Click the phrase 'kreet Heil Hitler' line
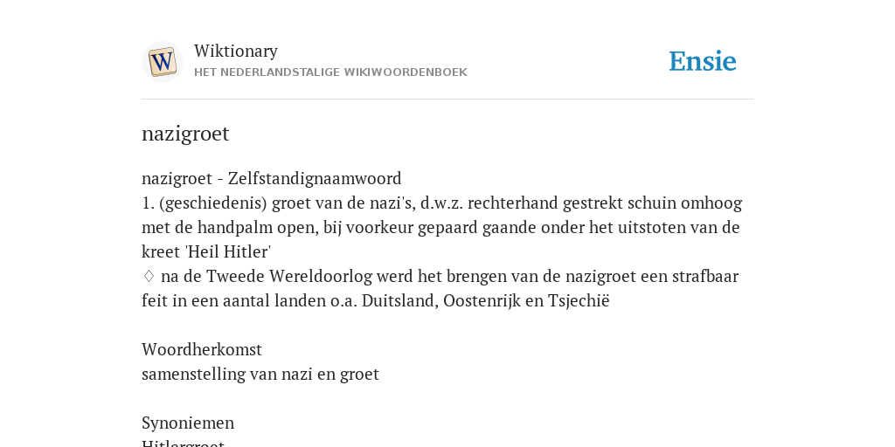895x447 pixels. pyautogui.click(x=206, y=251)
